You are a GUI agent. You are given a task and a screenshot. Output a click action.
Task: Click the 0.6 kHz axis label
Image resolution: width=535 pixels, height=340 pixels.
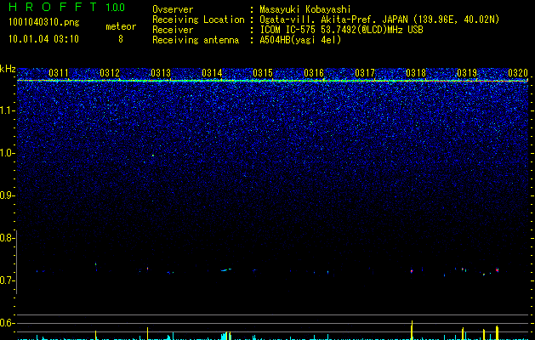(x=7, y=323)
